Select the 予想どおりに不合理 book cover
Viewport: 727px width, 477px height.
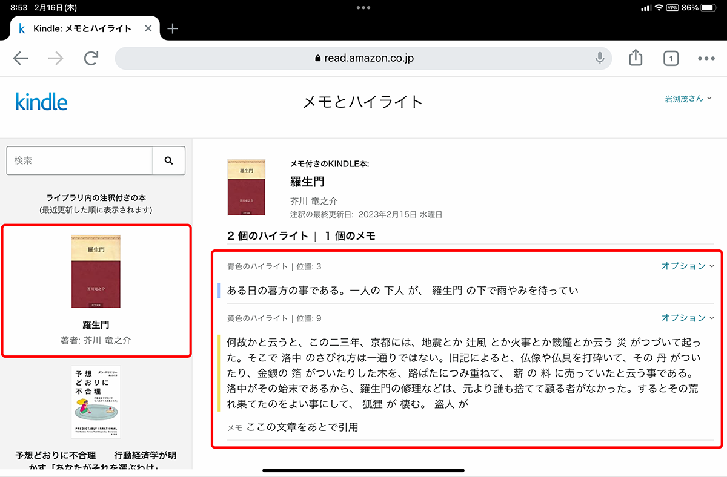96,402
